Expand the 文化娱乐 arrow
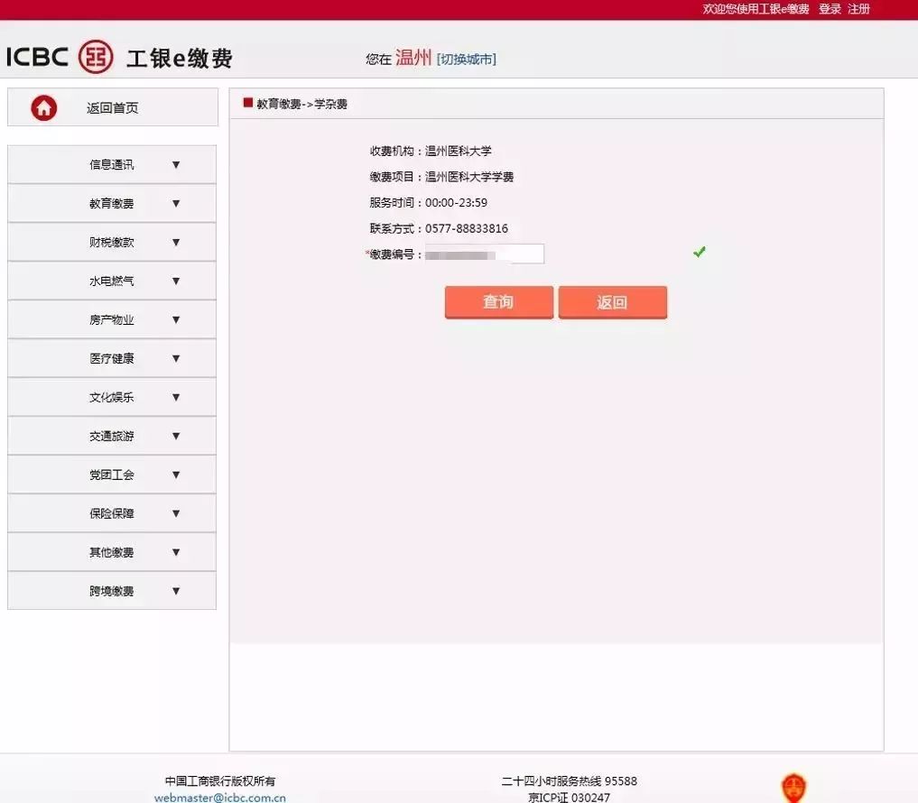 click(x=176, y=397)
